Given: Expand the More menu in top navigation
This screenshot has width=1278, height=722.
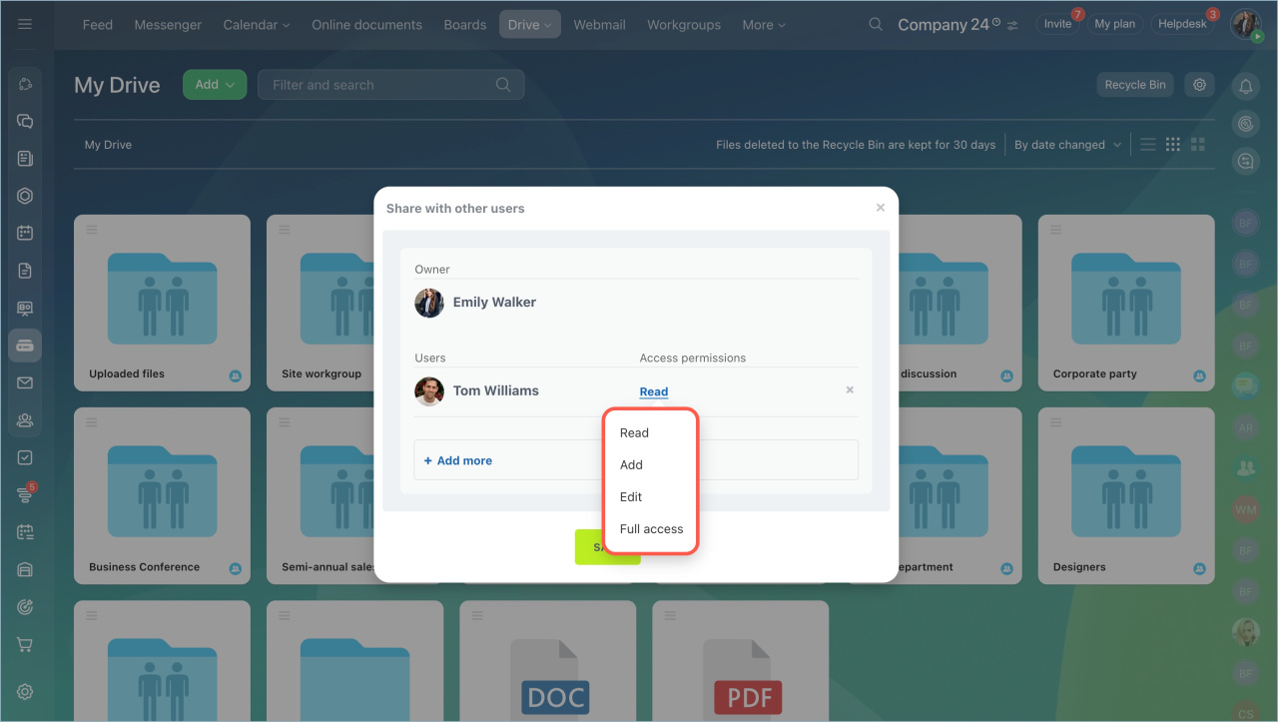Looking at the screenshot, I should [763, 25].
